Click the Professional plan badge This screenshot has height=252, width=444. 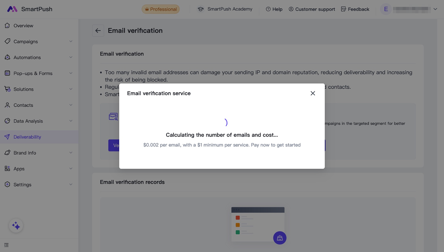click(161, 9)
